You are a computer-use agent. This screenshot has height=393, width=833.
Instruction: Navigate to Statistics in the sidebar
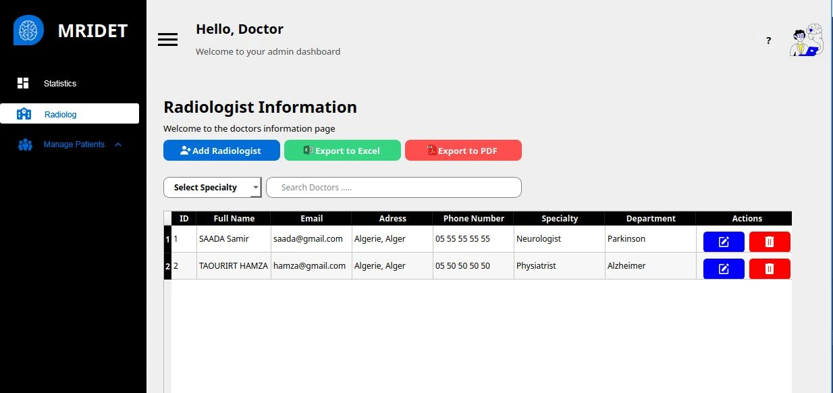(59, 83)
